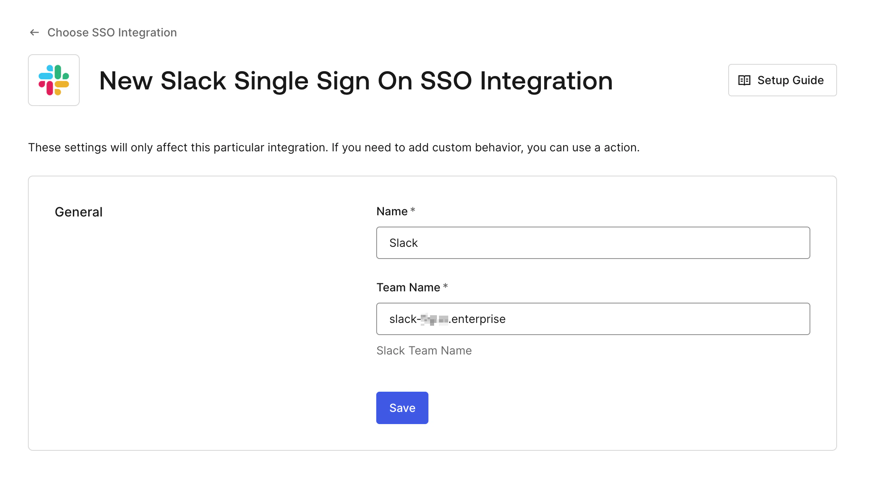Image resolution: width=869 pixels, height=488 pixels.
Task: Click the slack enterprise team name value
Action: tap(447, 319)
